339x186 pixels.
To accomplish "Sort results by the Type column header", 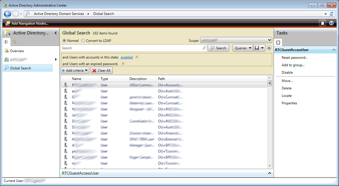I will (x=113, y=79).
